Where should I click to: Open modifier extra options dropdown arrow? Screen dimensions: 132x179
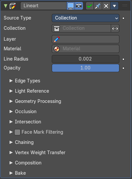pos(114,6)
